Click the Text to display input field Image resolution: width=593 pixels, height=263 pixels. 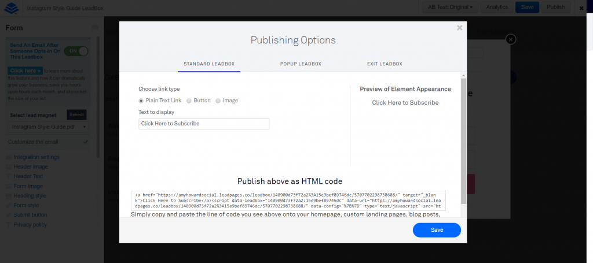(204, 124)
